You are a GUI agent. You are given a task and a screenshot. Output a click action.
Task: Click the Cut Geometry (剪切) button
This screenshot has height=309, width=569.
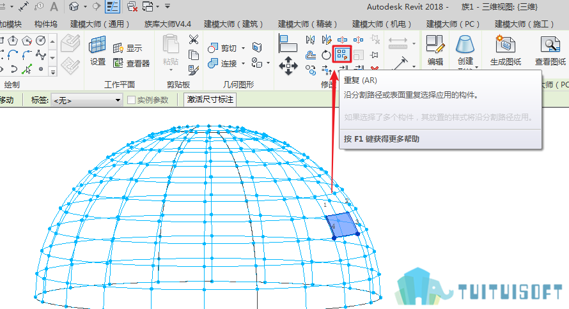click(x=222, y=48)
